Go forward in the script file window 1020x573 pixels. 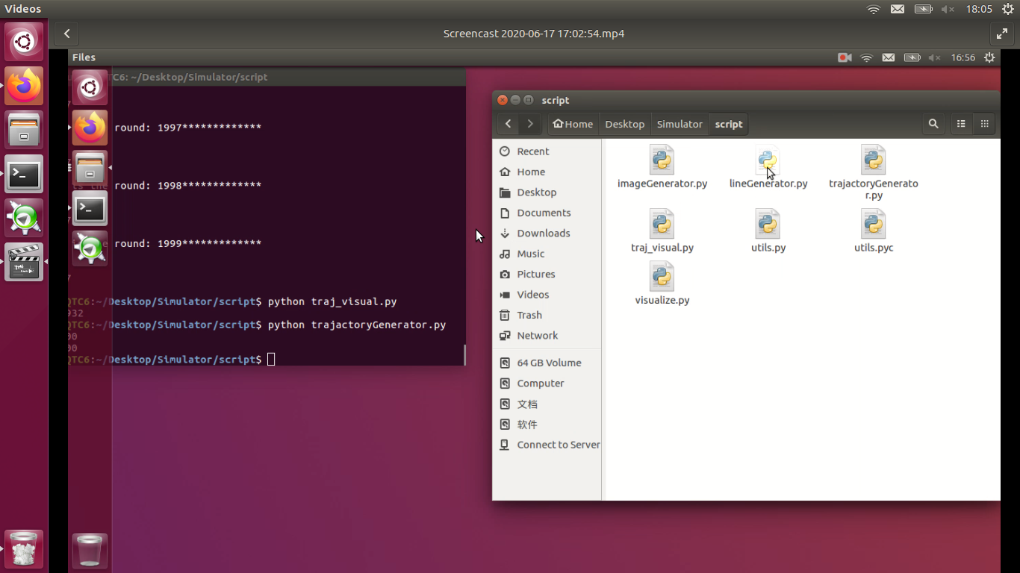coord(530,124)
